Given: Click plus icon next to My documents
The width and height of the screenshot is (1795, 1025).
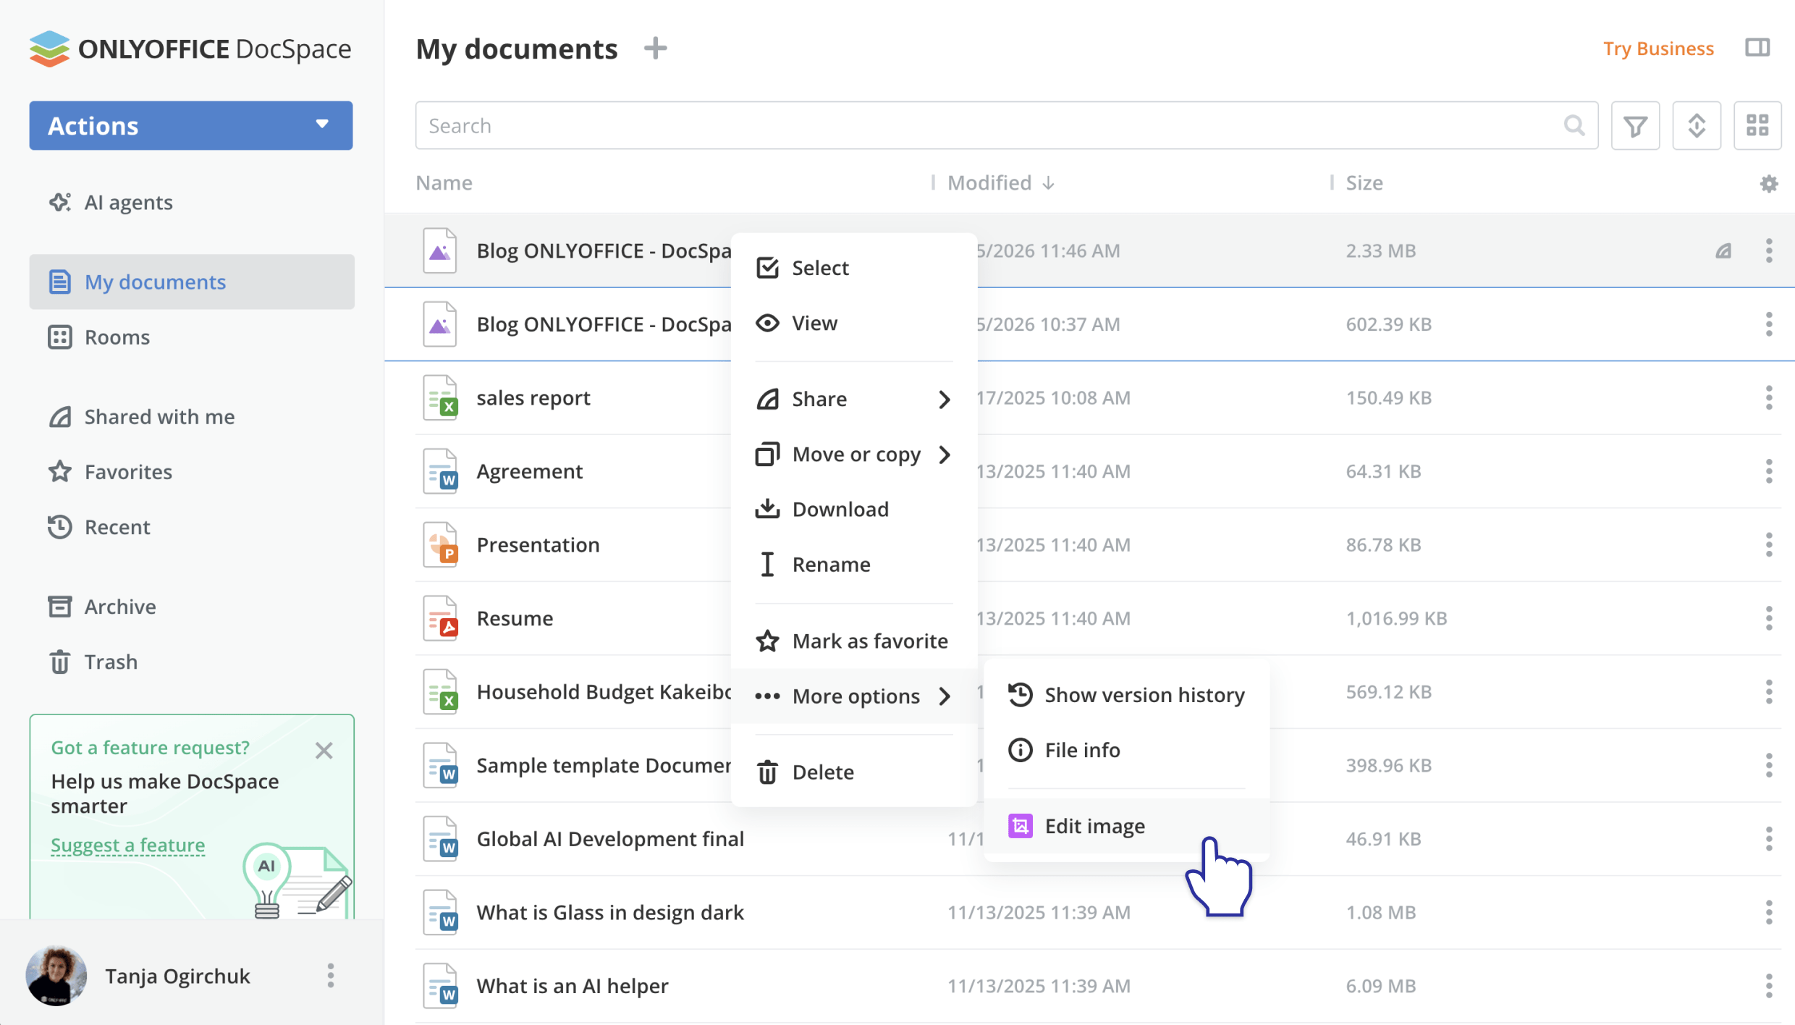Looking at the screenshot, I should point(655,48).
